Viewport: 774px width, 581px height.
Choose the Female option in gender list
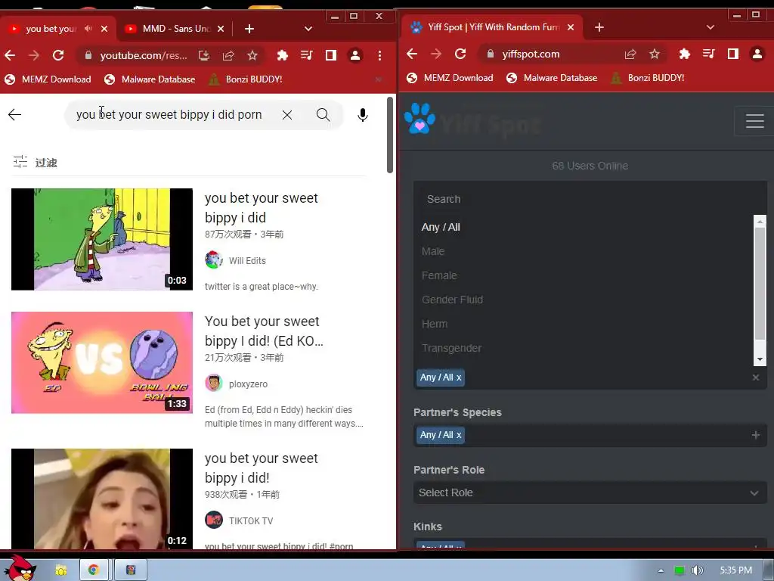(439, 275)
